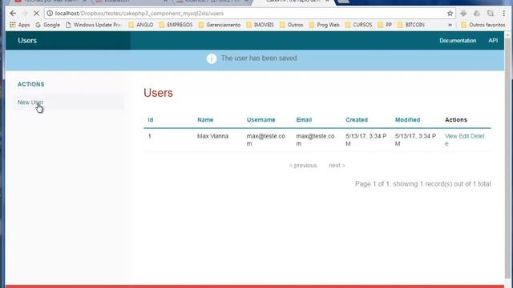Bookmark page with star icon
Screen dimensions: 513x288
pos(450,14)
